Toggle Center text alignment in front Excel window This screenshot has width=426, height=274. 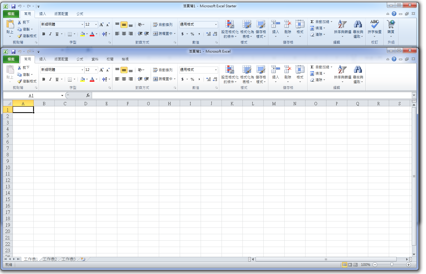pos(124,79)
